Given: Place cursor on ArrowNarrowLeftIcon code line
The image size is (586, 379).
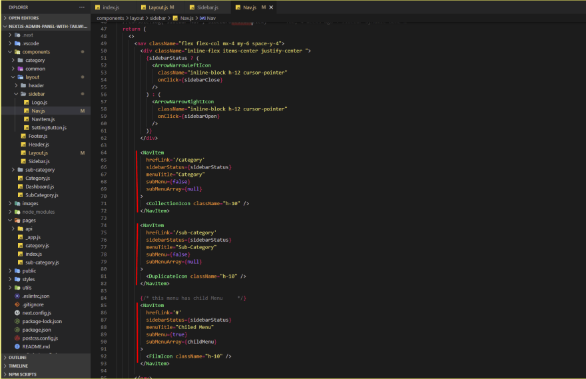Looking at the screenshot, I should pyautogui.click(x=181, y=65).
